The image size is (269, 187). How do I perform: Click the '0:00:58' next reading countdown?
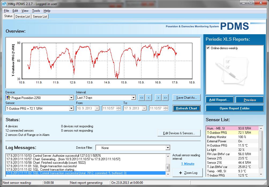(49, 183)
